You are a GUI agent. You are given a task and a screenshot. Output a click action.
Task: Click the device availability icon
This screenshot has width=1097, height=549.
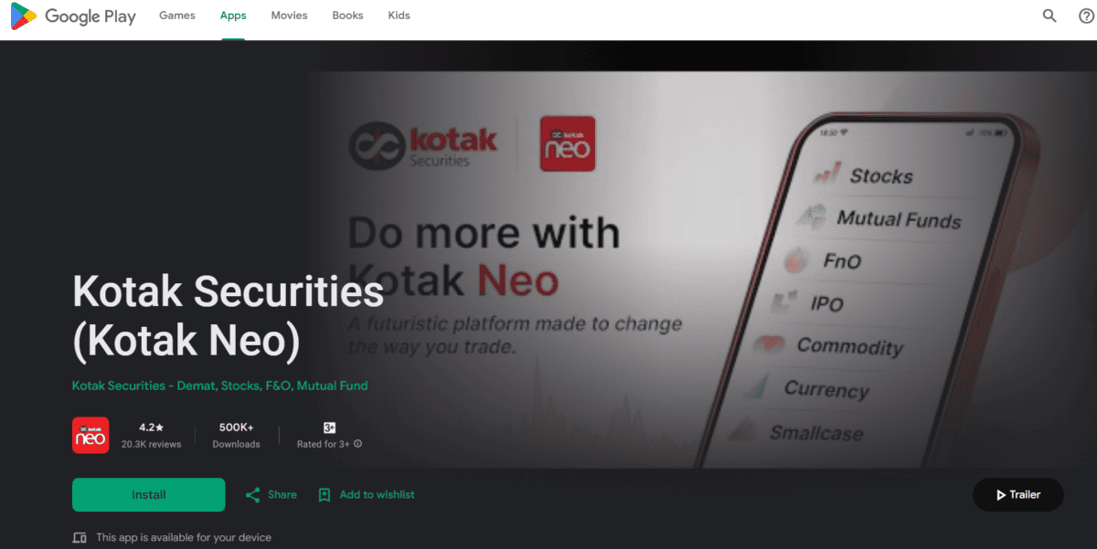click(x=80, y=537)
